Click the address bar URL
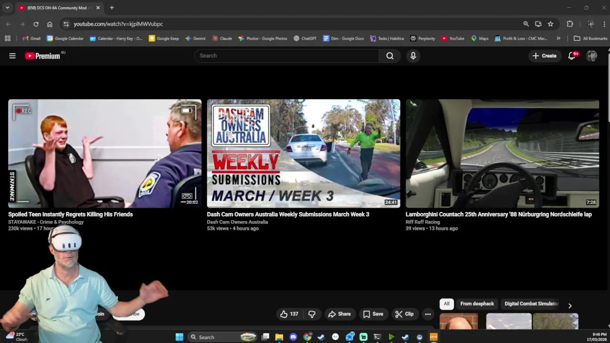This screenshot has width=610, height=343. coord(118,24)
